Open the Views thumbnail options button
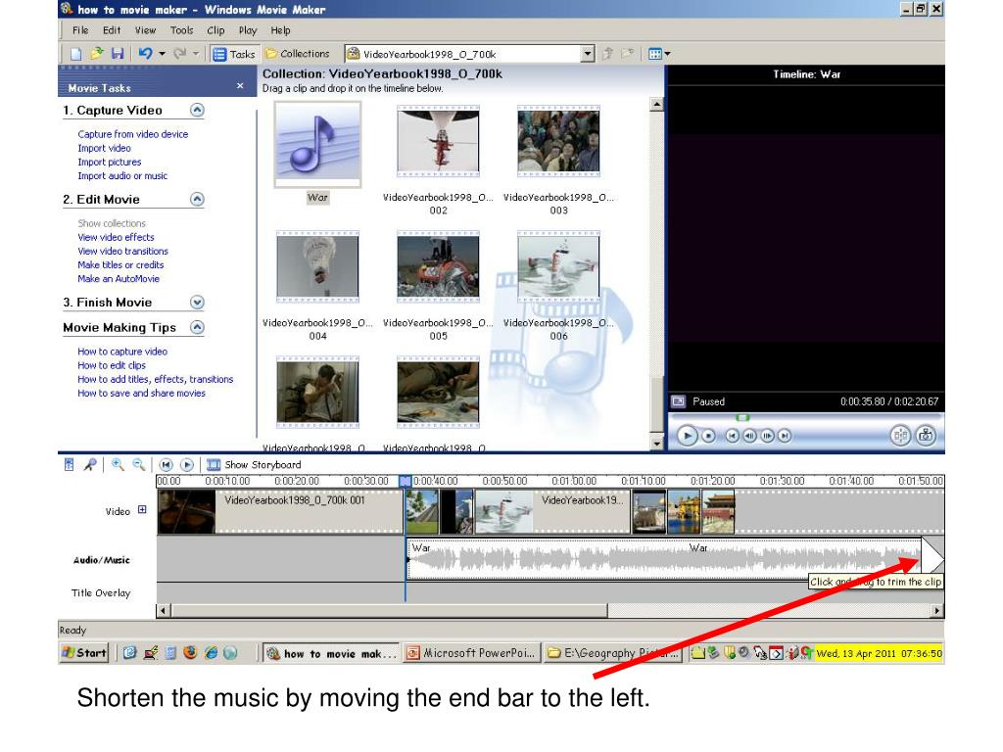 659,54
